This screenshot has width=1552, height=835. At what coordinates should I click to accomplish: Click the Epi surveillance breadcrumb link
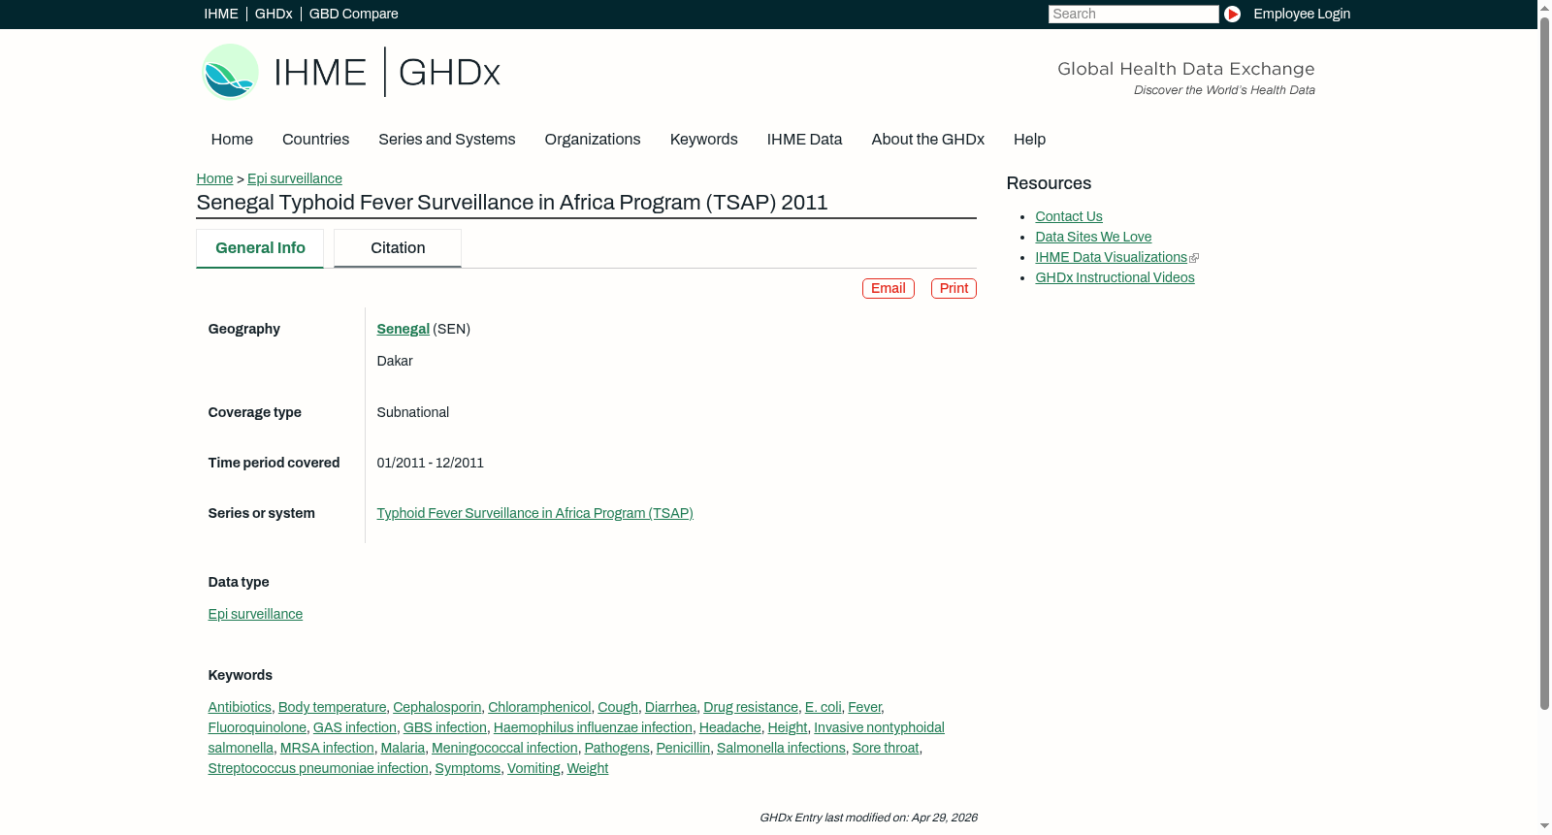pos(295,178)
